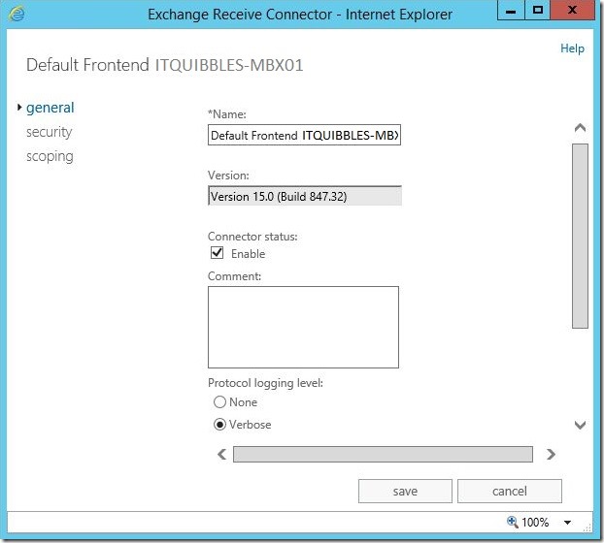Open the zoom level dropdown arrow
This screenshot has width=604, height=543.
[567, 523]
